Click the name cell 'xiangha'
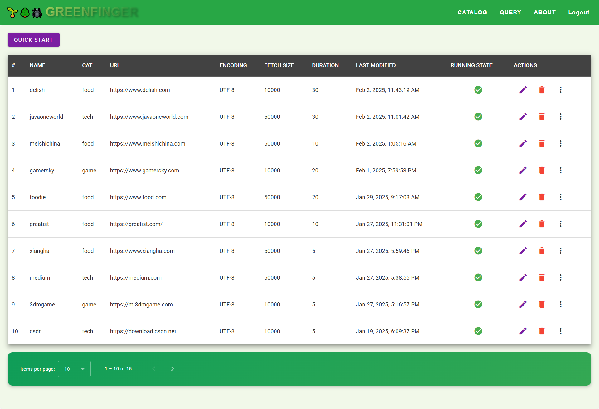 pos(39,251)
